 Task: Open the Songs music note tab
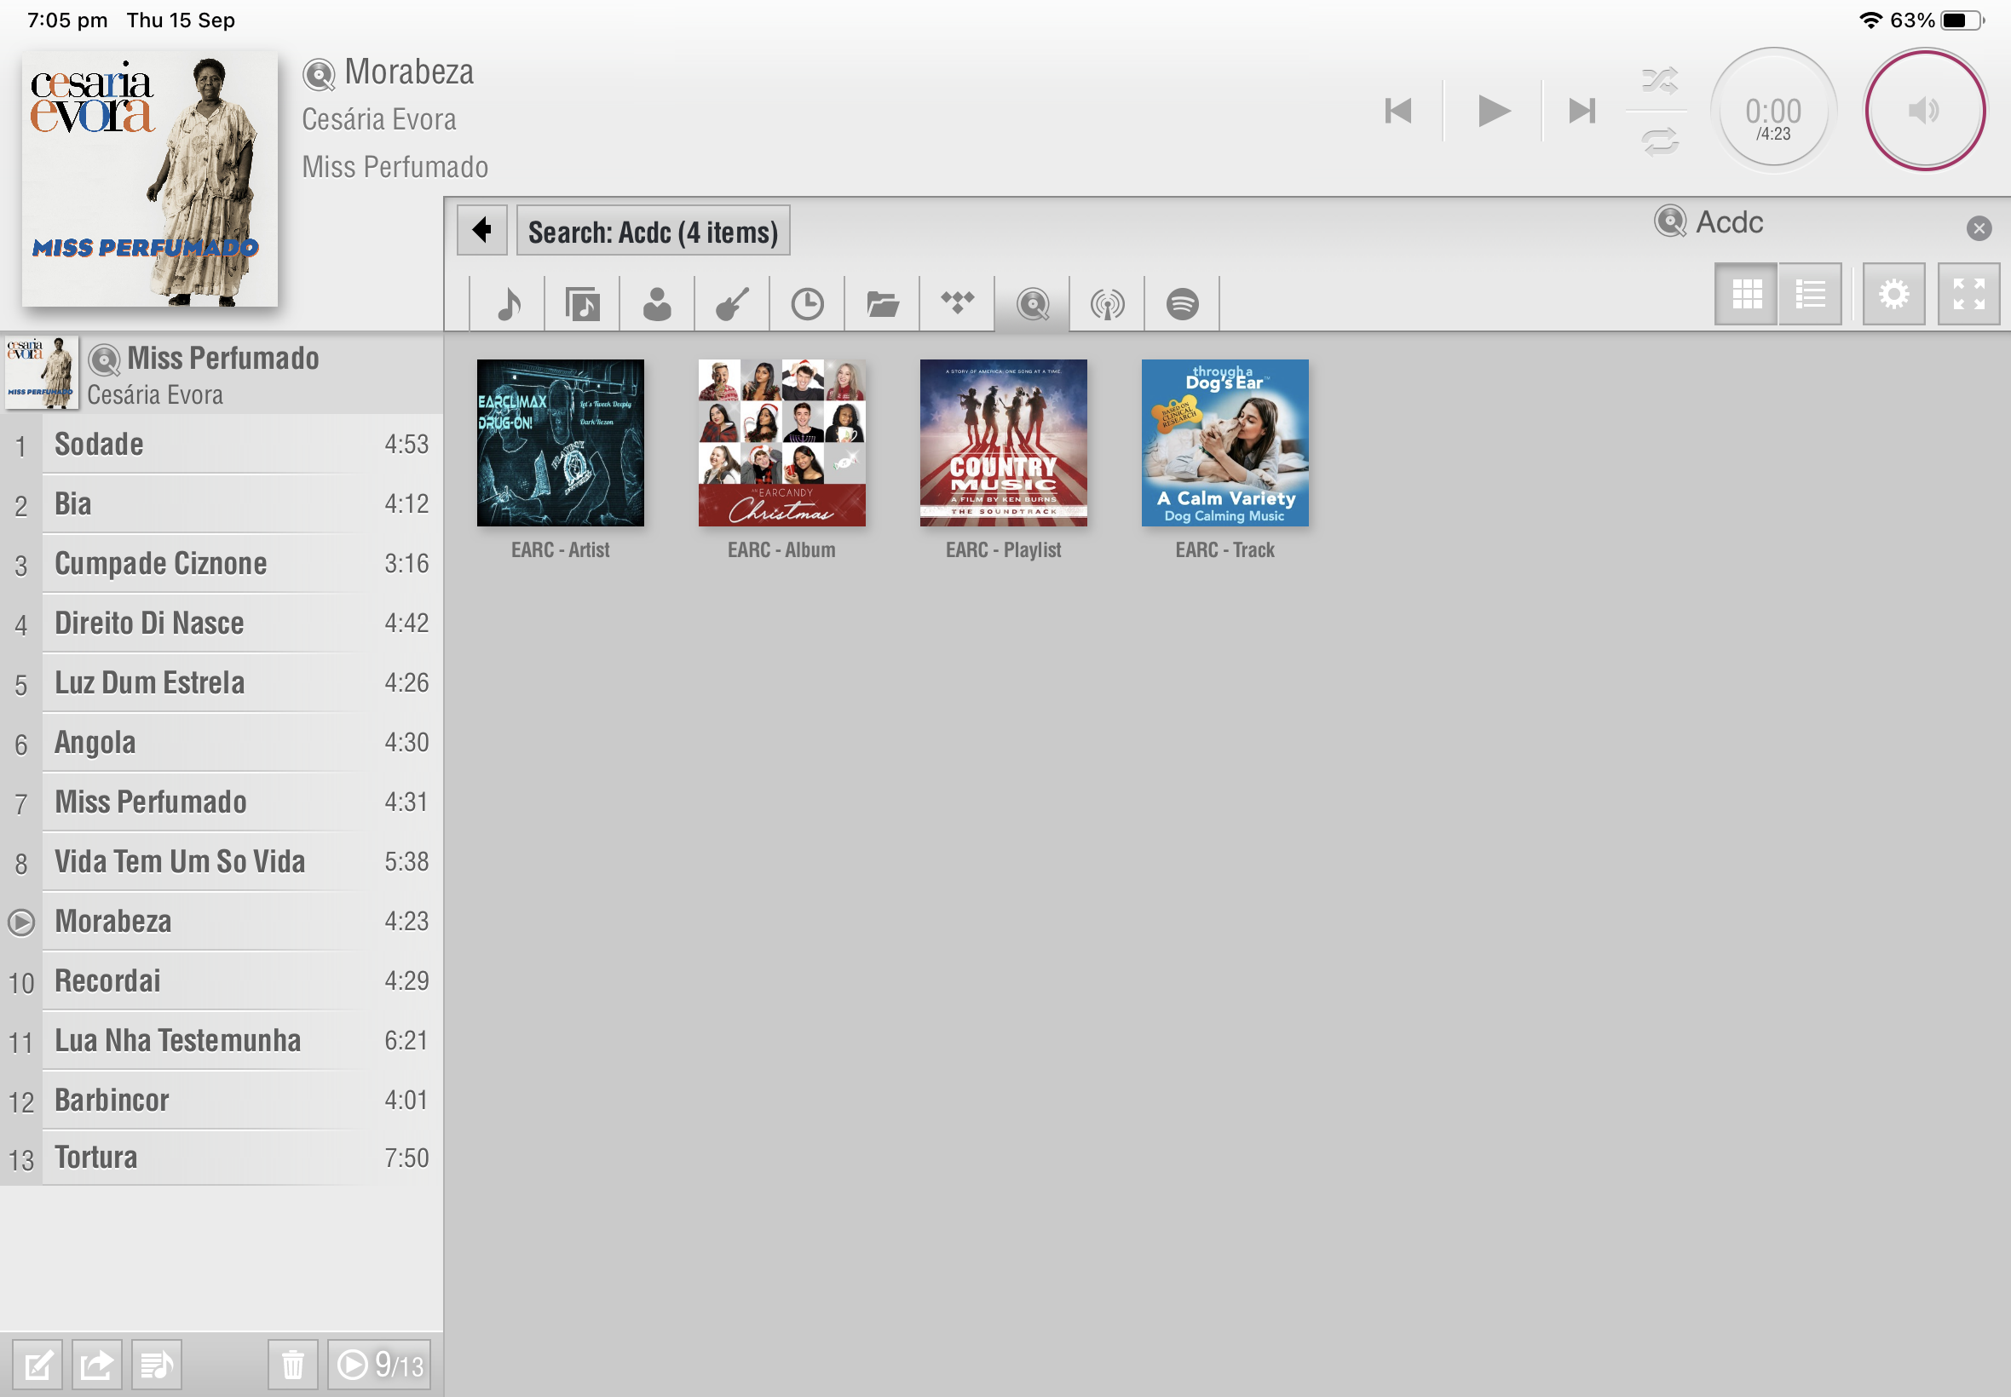click(x=508, y=305)
